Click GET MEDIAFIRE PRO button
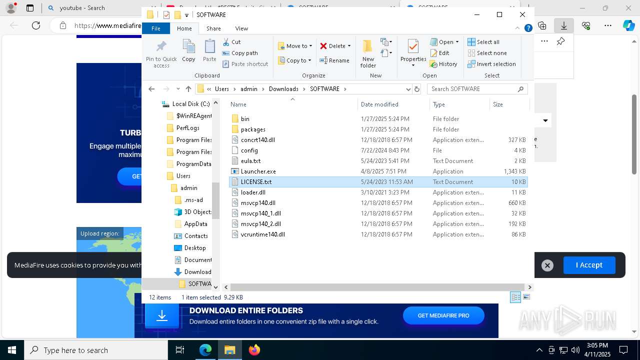 click(x=443, y=315)
